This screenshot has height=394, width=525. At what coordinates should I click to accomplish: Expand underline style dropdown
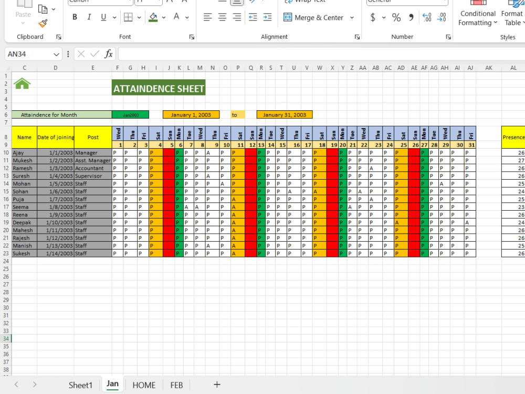pos(114,17)
